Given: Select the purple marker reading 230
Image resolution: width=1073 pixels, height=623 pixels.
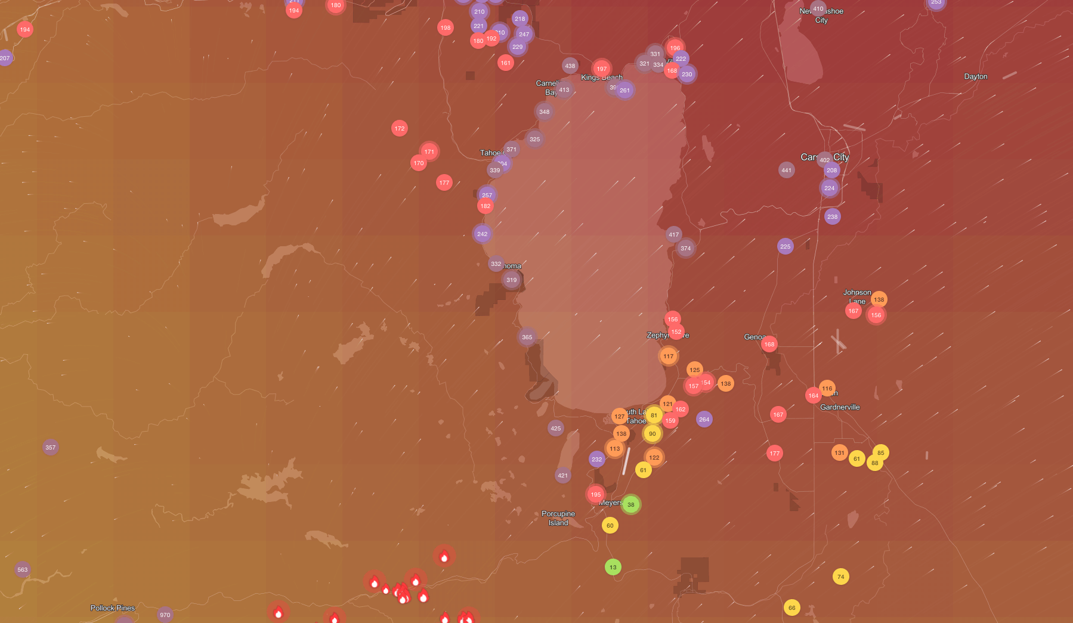Looking at the screenshot, I should pyautogui.click(x=687, y=74).
